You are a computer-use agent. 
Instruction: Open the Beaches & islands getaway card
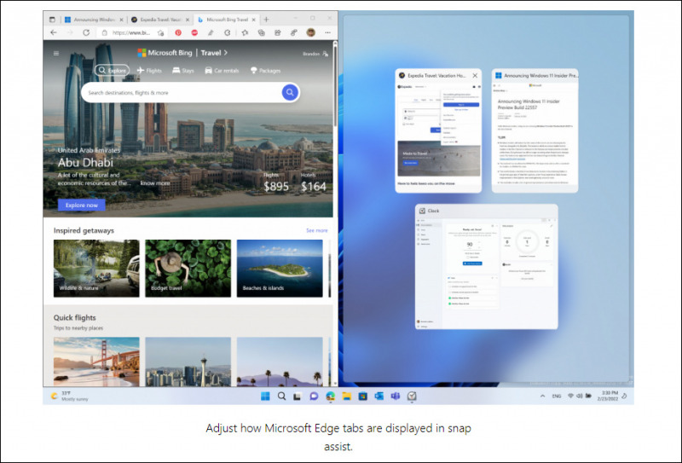coord(280,268)
